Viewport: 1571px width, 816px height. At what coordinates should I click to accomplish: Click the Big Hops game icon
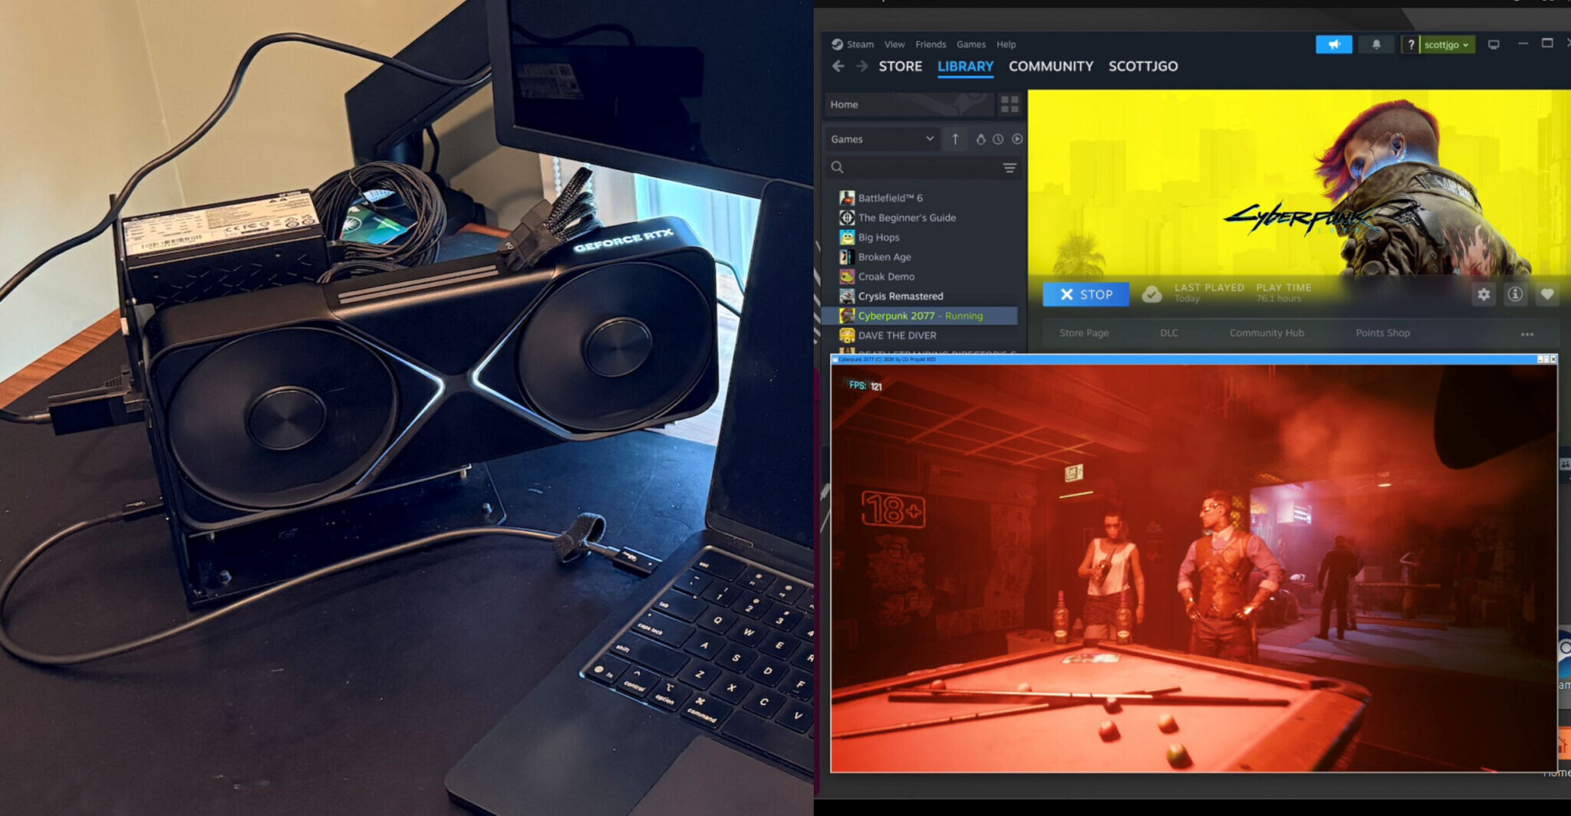tap(847, 238)
